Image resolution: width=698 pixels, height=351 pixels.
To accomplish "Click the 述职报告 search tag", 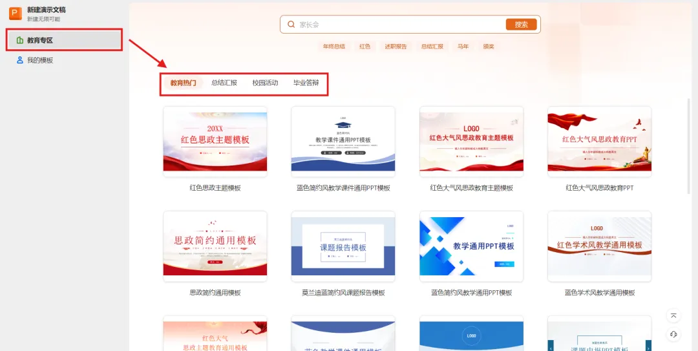I will [x=396, y=47].
